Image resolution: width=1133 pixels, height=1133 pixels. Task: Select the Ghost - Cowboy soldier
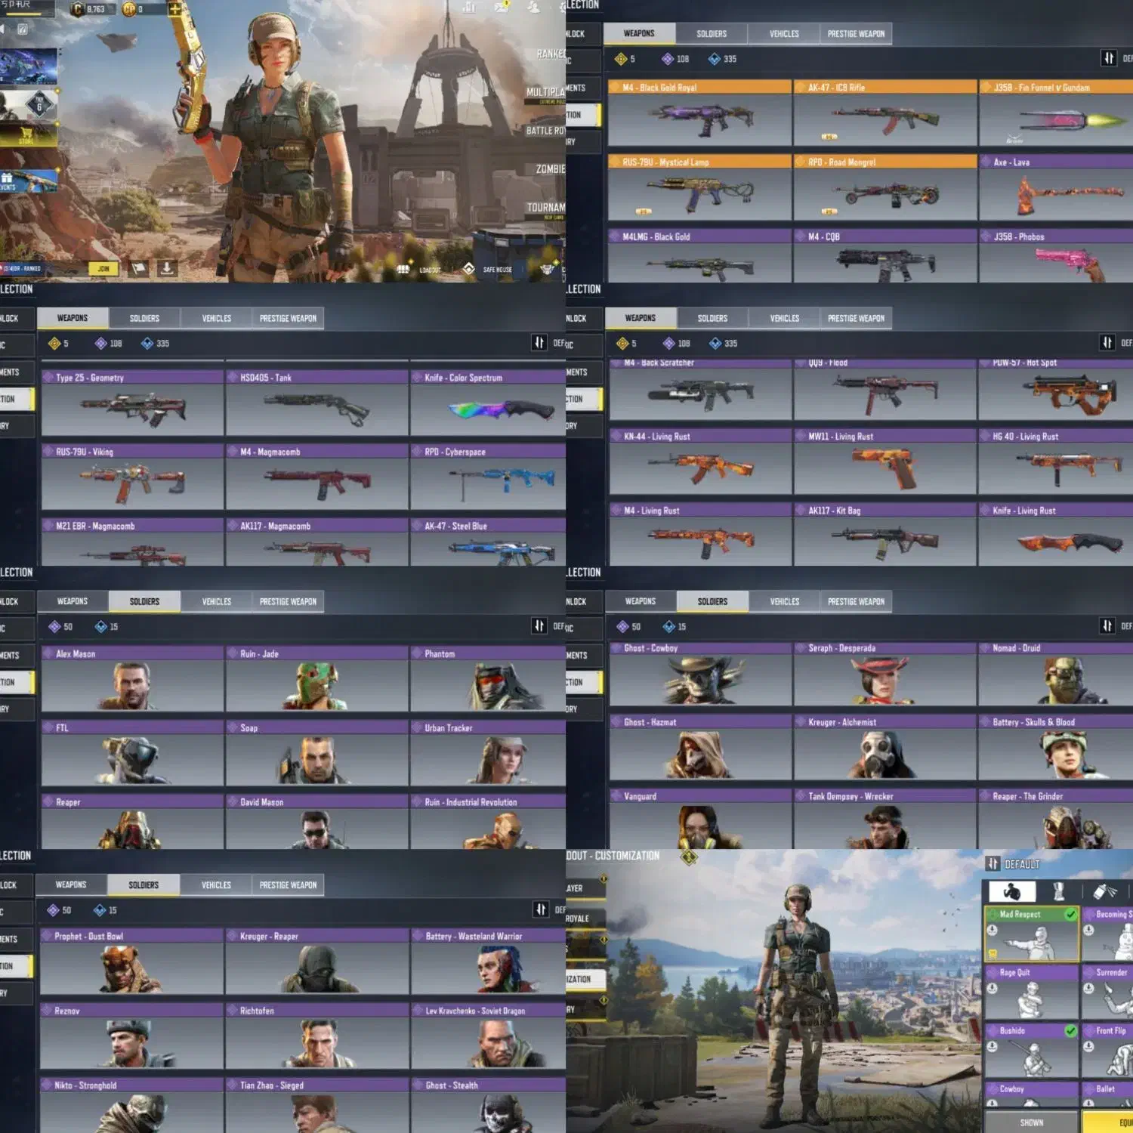point(700,674)
